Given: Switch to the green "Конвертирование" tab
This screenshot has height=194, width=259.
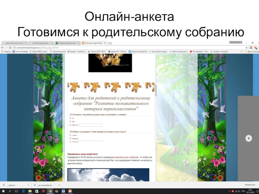Looking at the screenshot, I should point(67,43).
